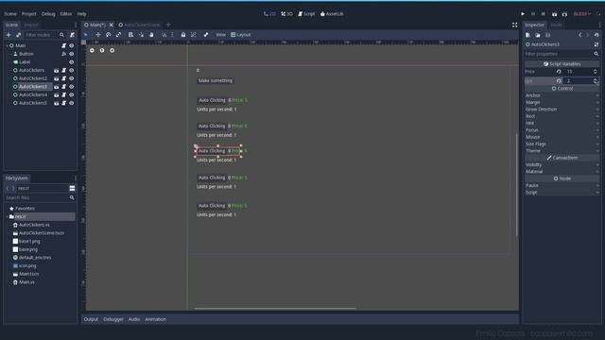Toggle distraction-free mode expand icon
This screenshot has width=605, height=340.
coord(514,25)
